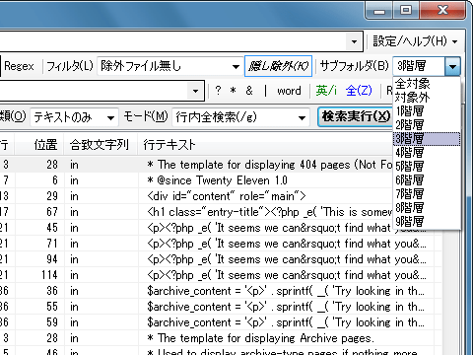The image size is (473, 355).
Task: Choose 2階層 from the dropdown list
Action: click(x=427, y=125)
